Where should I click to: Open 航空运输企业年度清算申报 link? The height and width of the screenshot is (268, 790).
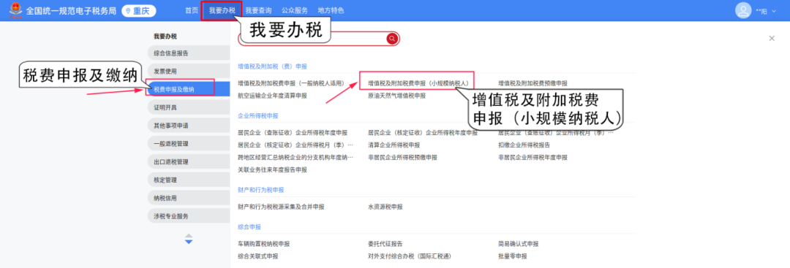coord(272,96)
